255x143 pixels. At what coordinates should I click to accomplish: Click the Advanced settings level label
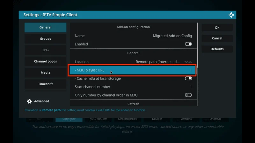[41, 101]
